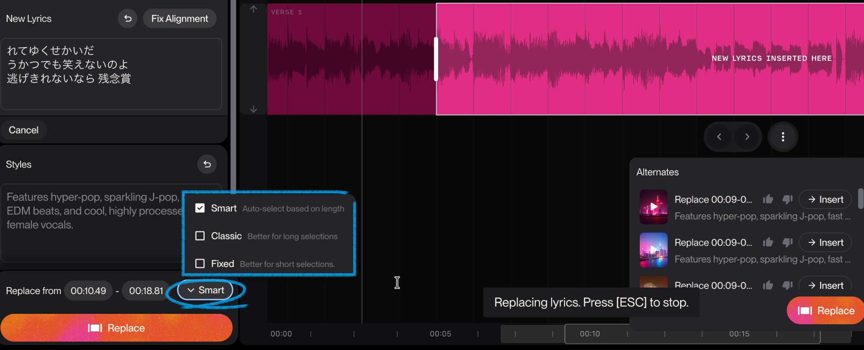Go to previous alternate with left chevron
Screen dimensions: 864x350
tap(719, 137)
